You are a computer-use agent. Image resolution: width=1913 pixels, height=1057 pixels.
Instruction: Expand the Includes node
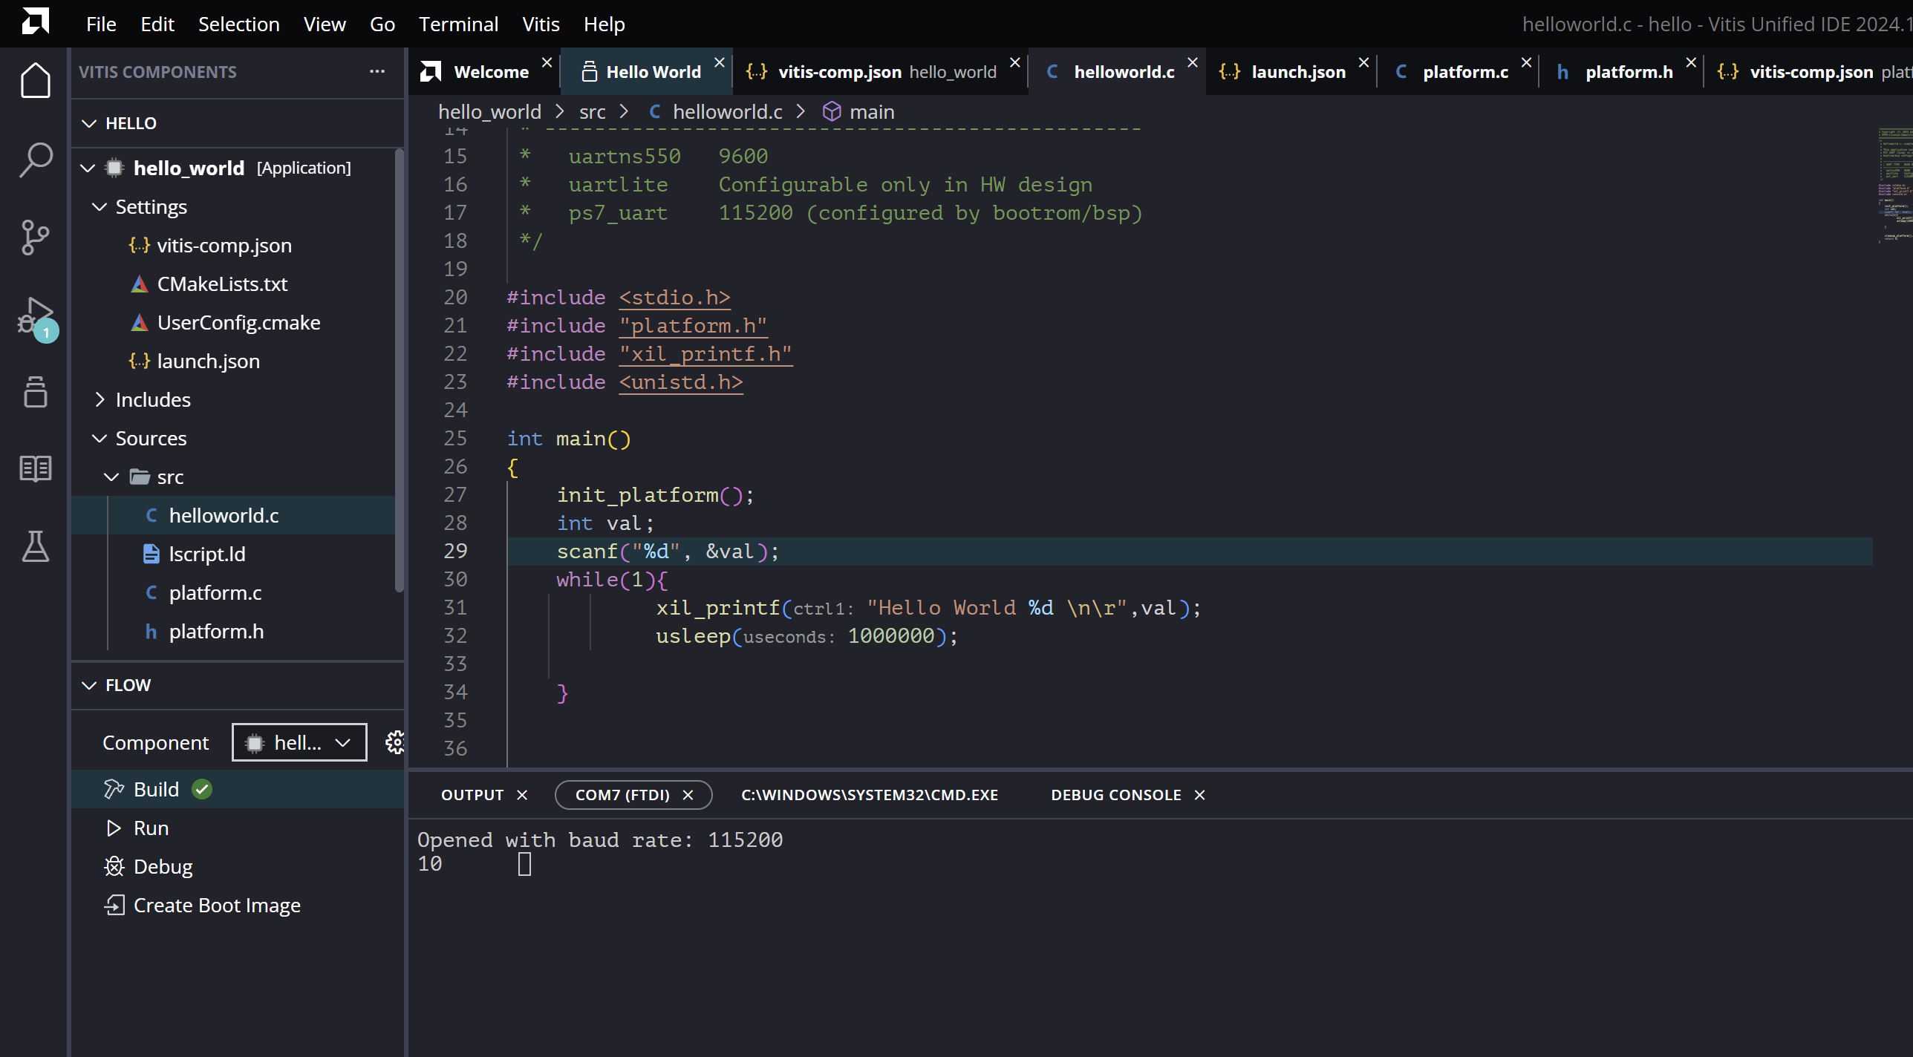(99, 399)
